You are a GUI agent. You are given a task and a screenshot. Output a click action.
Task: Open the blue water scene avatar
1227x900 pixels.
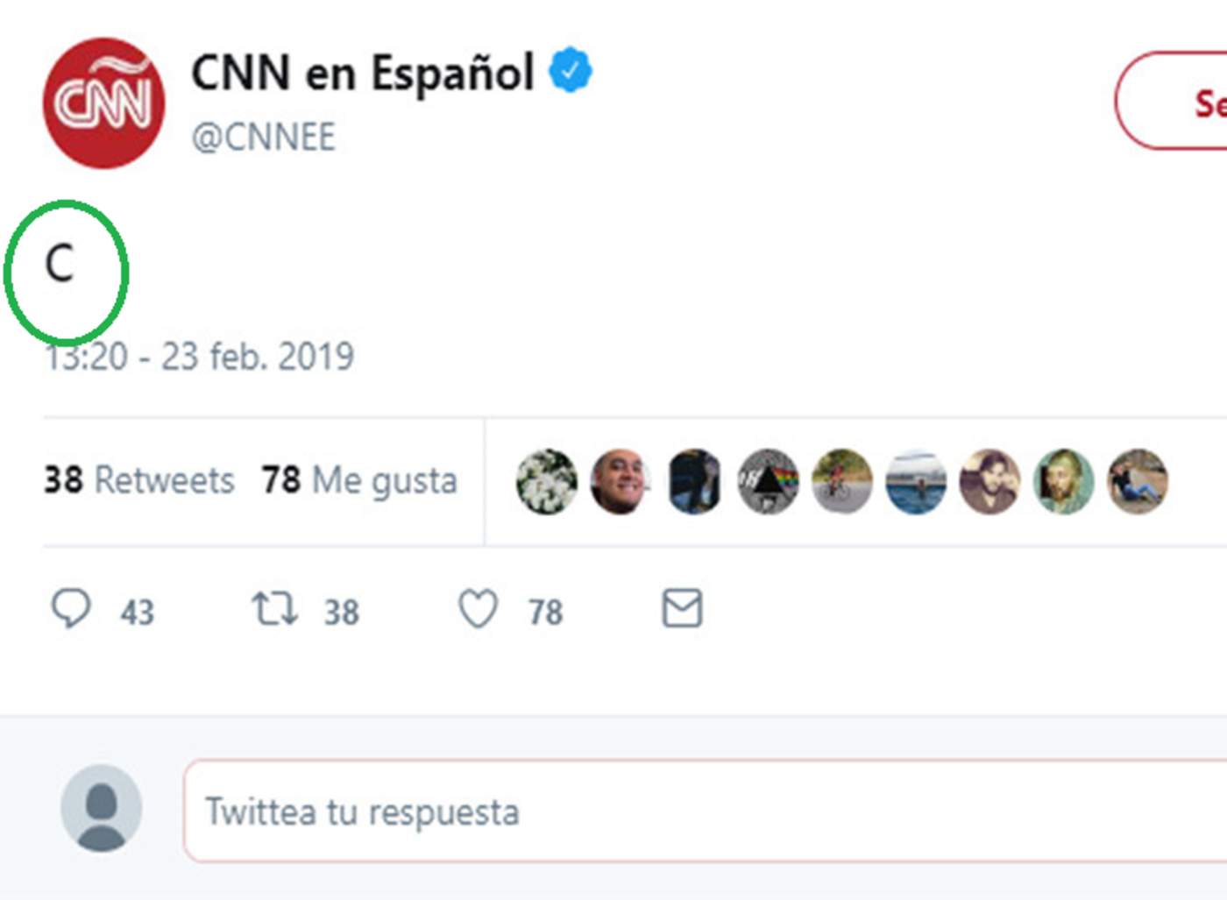tap(916, 481)
